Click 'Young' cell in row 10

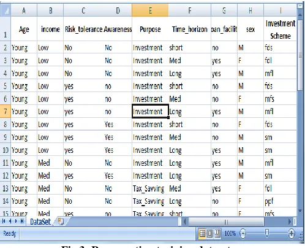(24, 150)
